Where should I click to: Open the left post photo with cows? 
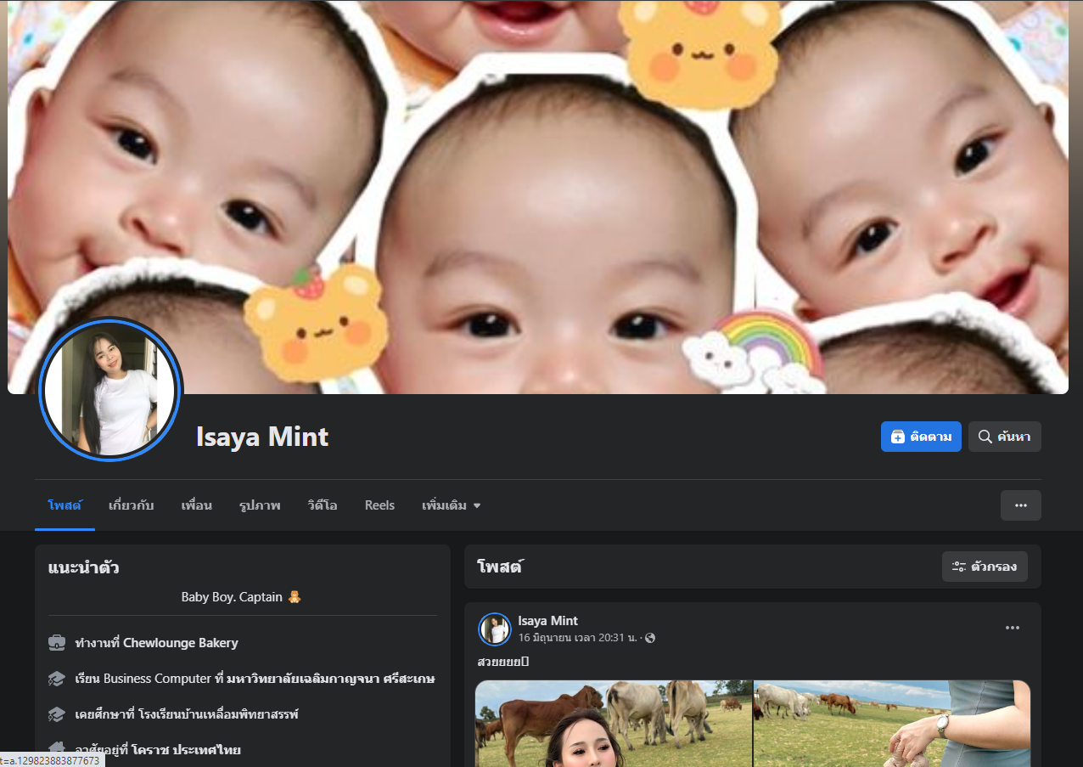pyautogui.click(x=614, y=724)
